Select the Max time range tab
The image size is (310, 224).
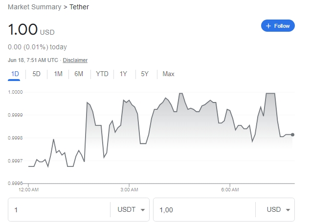168,74
